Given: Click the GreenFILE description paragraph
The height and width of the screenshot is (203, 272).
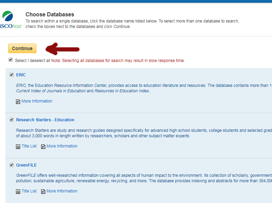Looking at the screenshot, I should point(144,178).
